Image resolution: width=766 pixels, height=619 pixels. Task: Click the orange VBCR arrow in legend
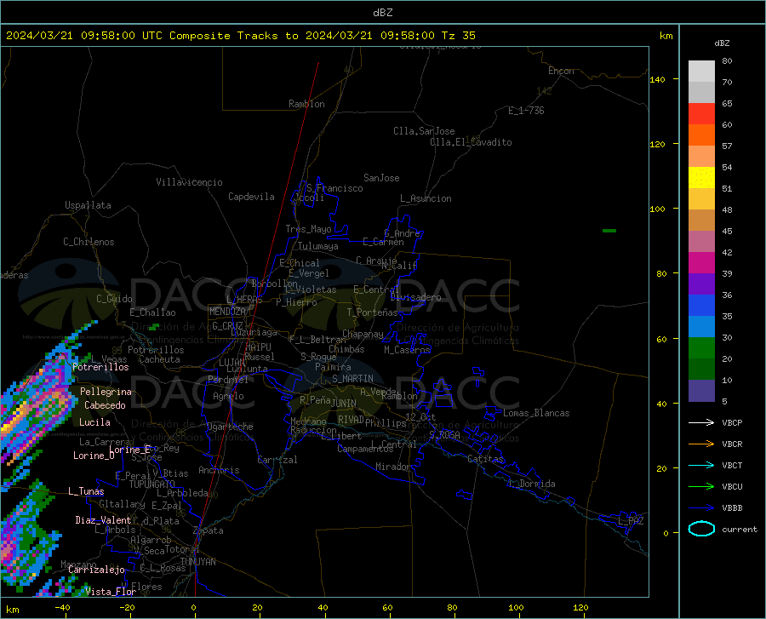701,444
